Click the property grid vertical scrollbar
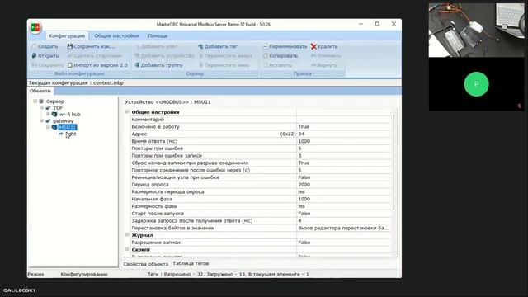 click(x=394, y=162)
